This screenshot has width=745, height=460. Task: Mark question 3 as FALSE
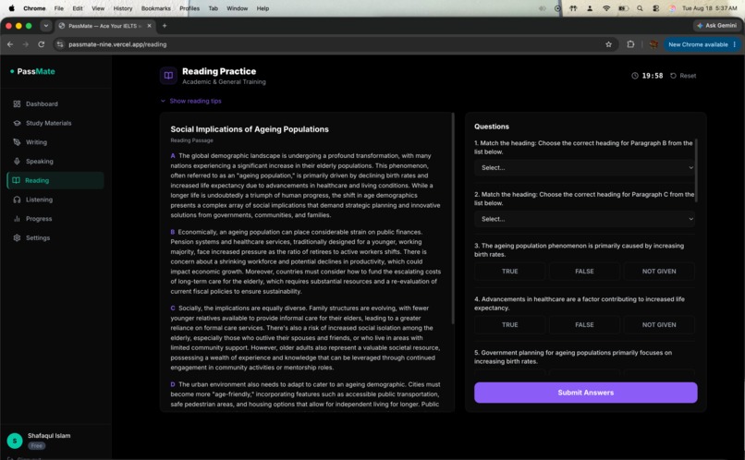[584, 271]
